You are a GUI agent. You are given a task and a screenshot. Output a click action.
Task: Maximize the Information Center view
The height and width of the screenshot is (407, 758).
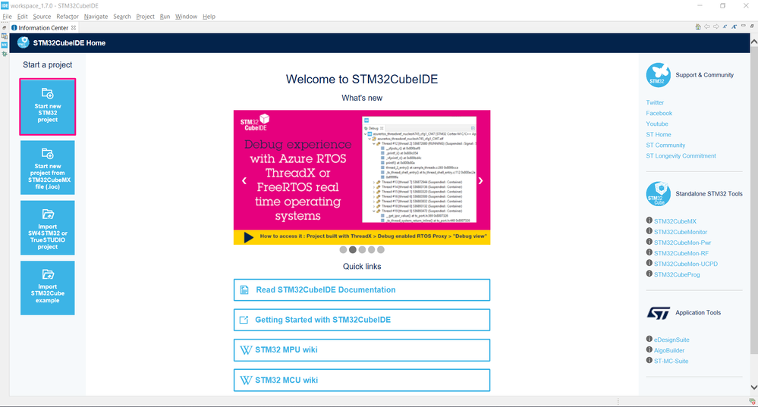(x=752, y=26)
